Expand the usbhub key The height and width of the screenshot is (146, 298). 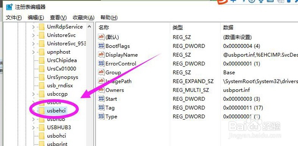coord(33,119)
